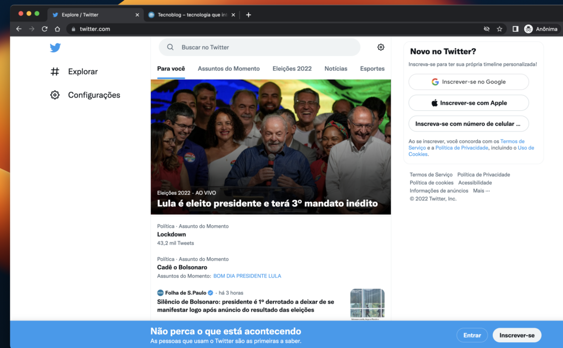The image size is (563, 348).
Task: Close the Tecnoblog tab
Action: tap(233, 15)
